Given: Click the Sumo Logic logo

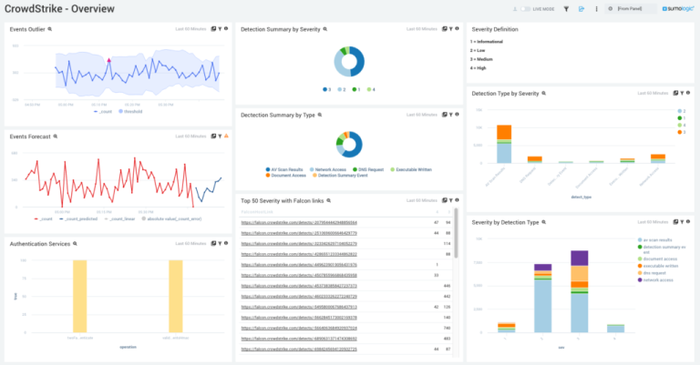Looking at the screenshot, I should 678,9.
